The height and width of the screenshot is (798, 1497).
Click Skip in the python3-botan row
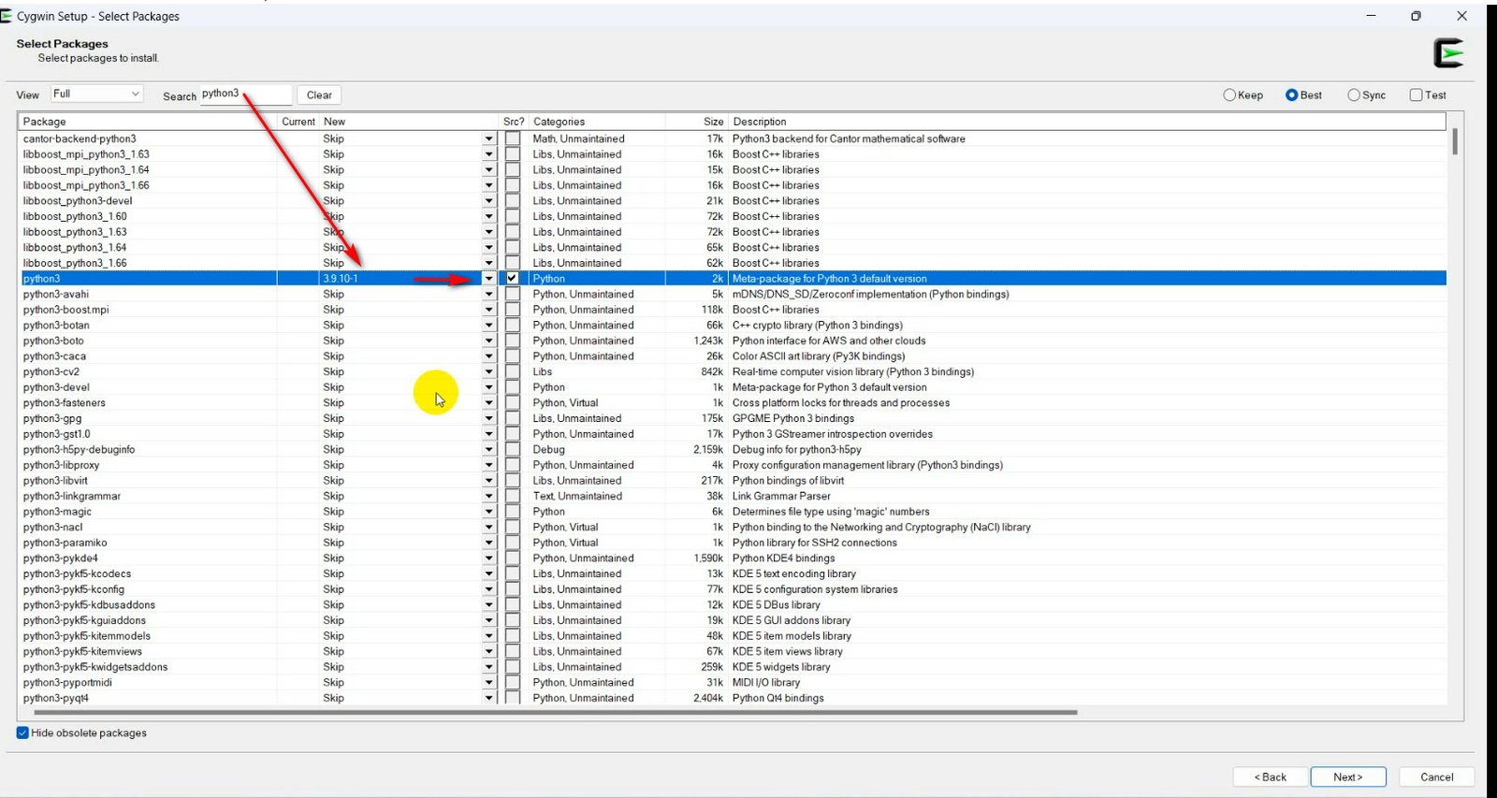pos(333,326)
